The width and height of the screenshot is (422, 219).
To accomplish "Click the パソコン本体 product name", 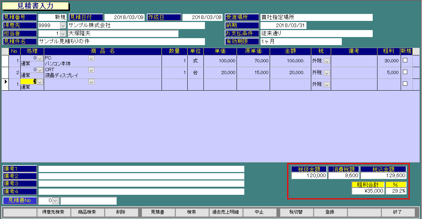I will click(x=58, y=64).
